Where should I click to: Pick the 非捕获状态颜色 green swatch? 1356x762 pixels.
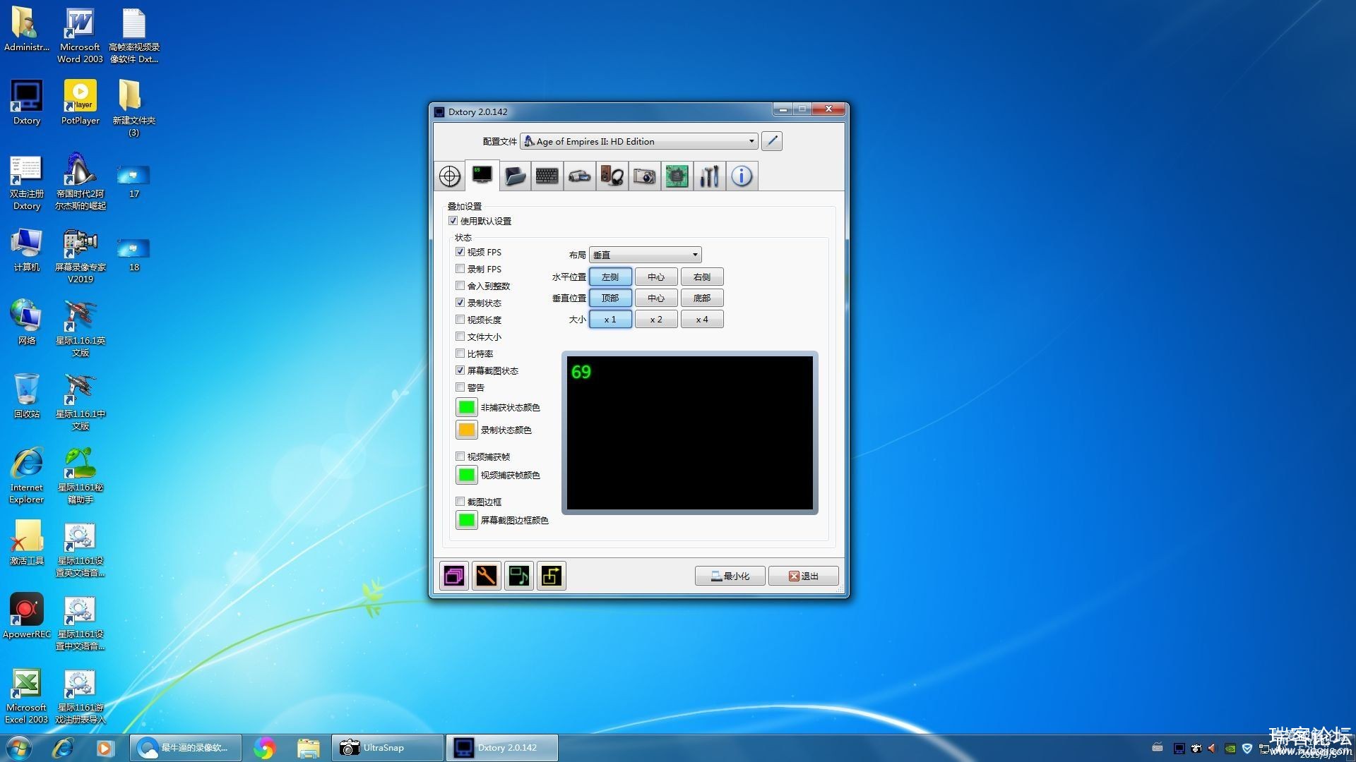(x=467, y=407)
